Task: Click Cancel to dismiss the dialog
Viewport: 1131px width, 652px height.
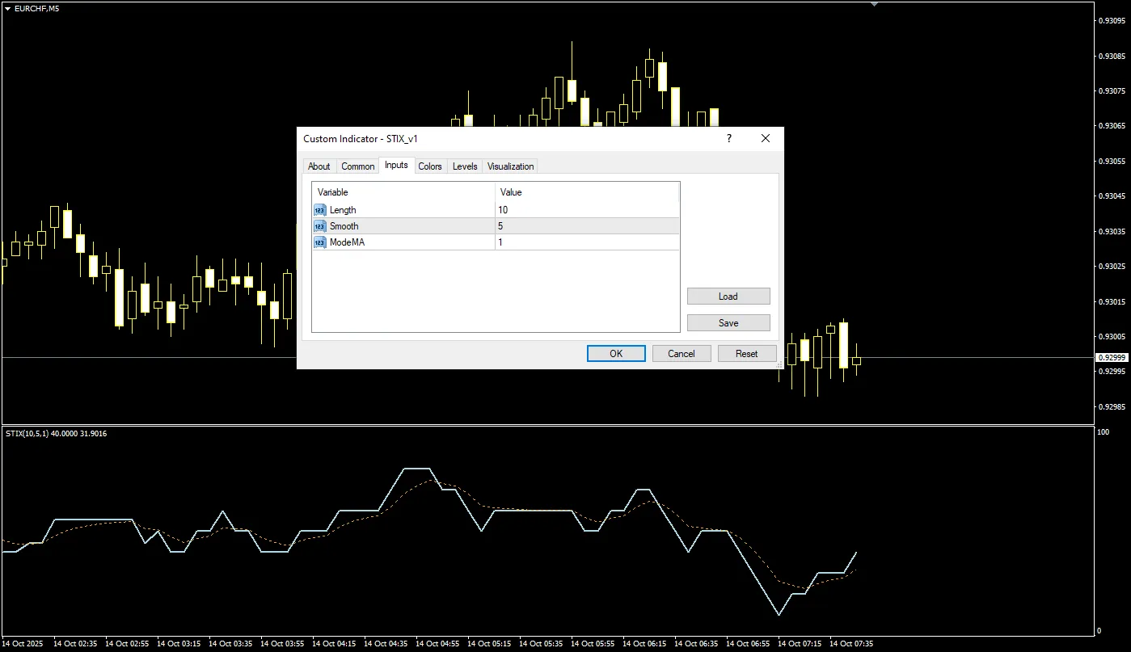Action: pyautogui.click(x=681, y=354)
